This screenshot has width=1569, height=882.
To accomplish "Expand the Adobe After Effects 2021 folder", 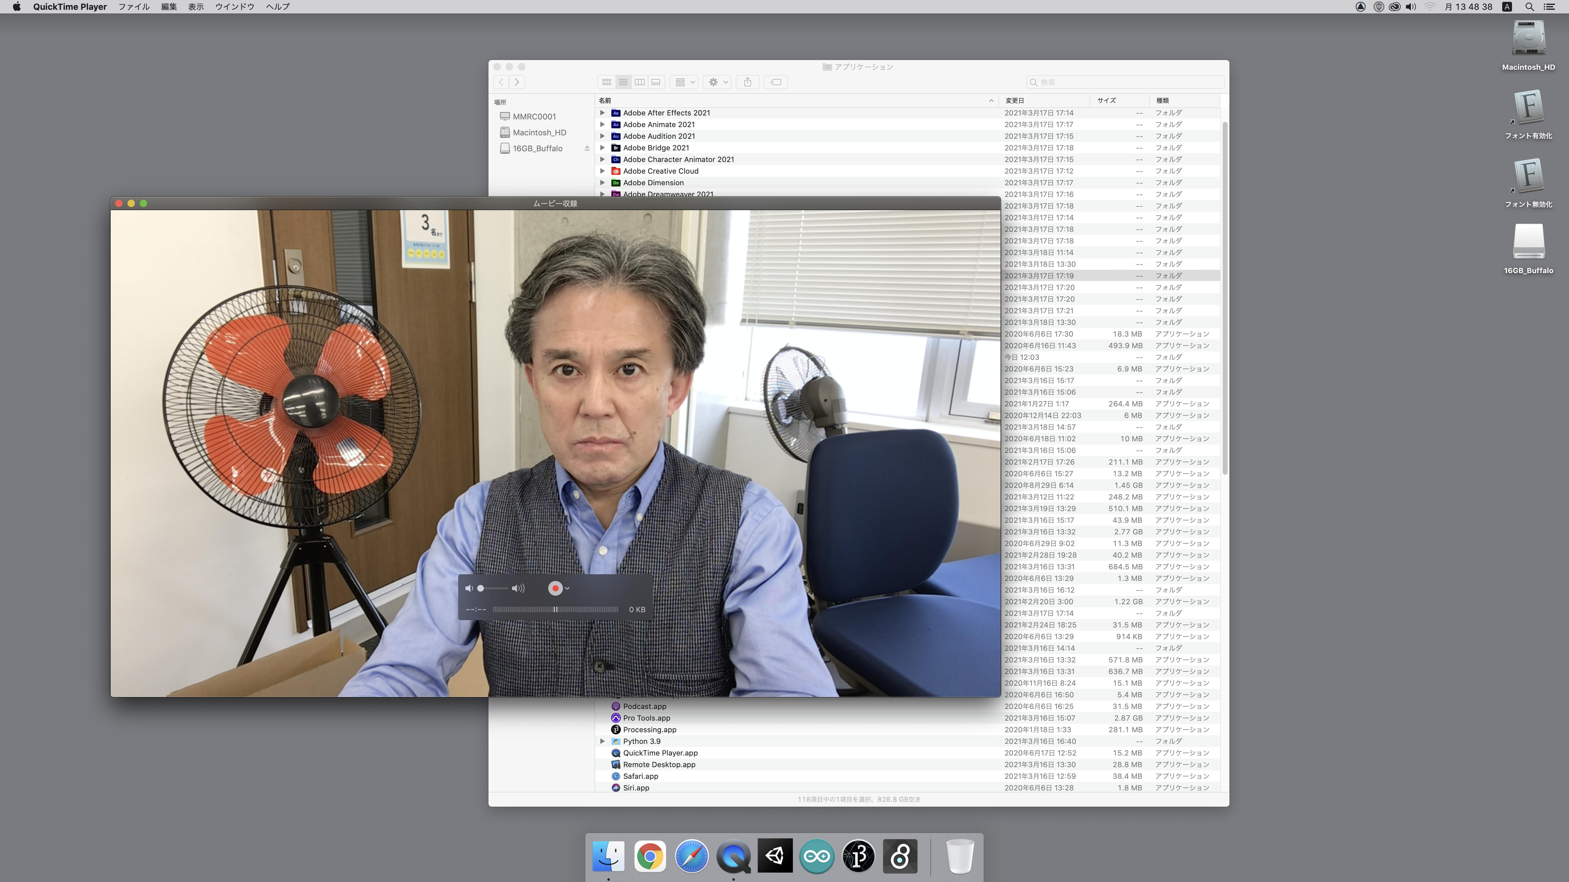I will tap(602, 113).
